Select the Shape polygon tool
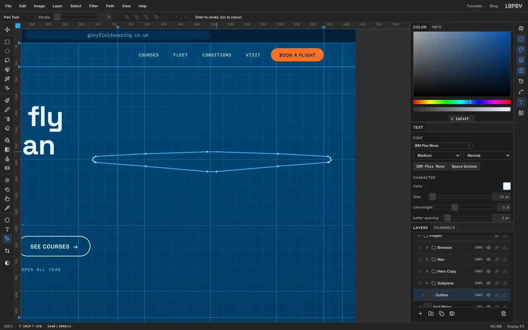 pos(7,220)
